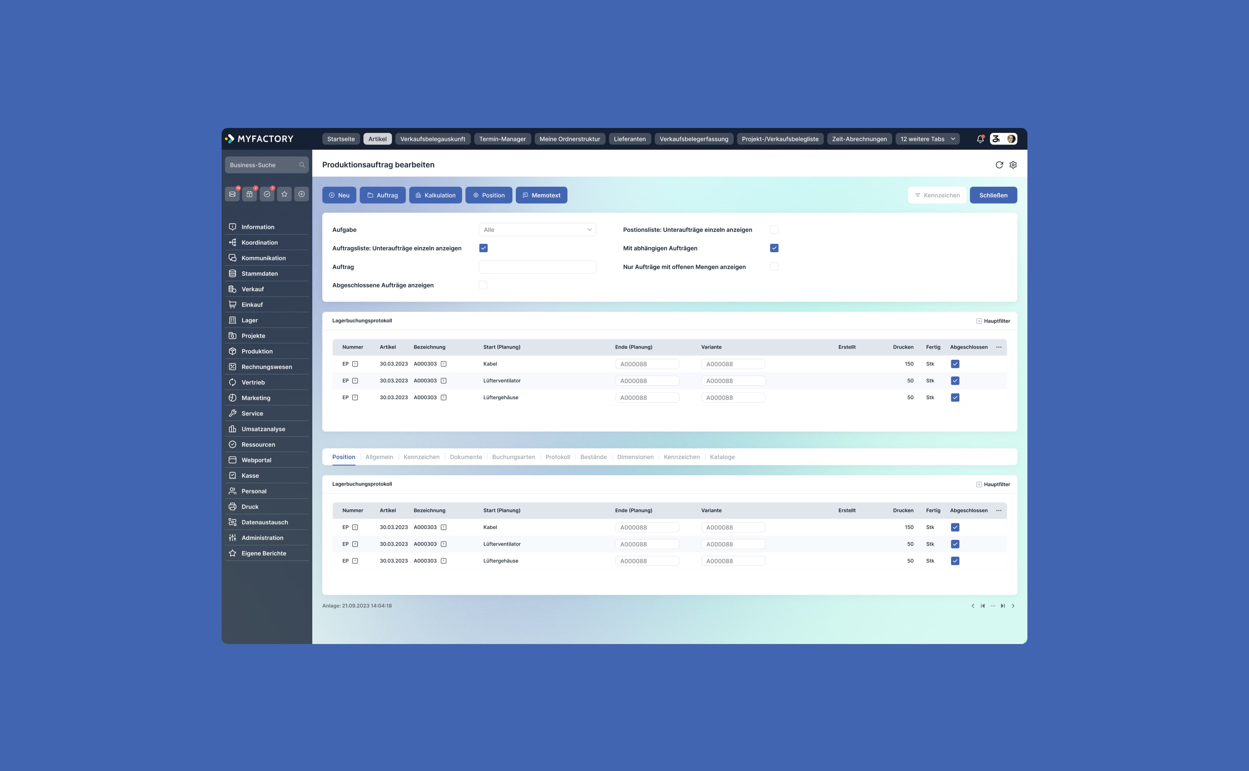Open the Stammdaten sidebar module
The image size is (1249, 771).
[267, 273]
